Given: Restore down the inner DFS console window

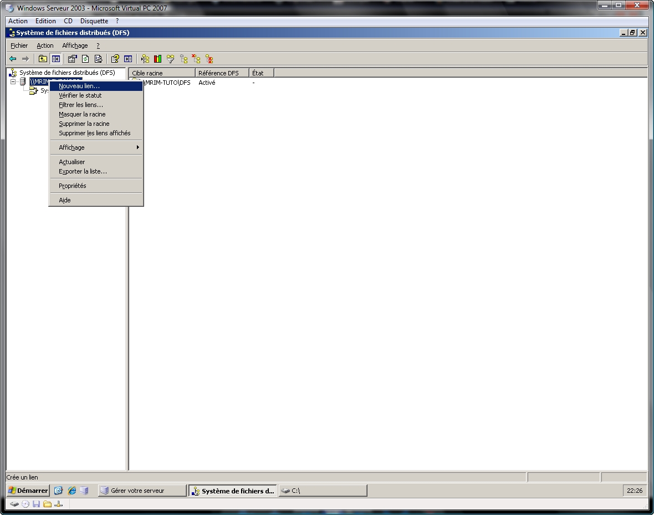Looking at the screenshot, I should click(x=633, y=33).
